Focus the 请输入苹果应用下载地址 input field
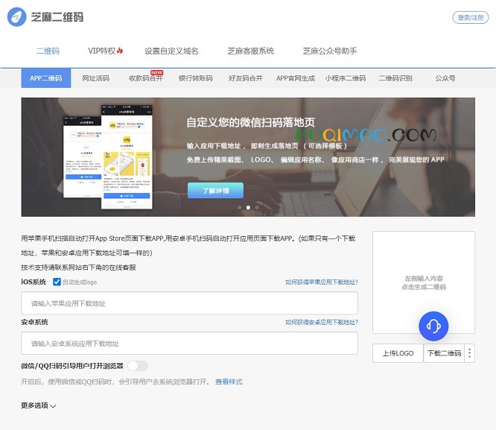Viewport: 496px width, 430px height. [189, 303]
